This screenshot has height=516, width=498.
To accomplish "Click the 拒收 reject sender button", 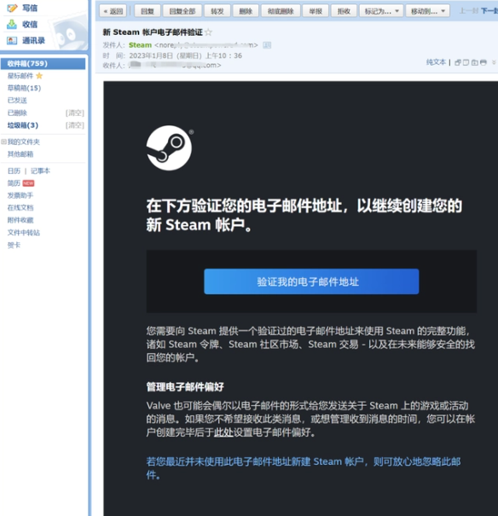I will (344, 12).
